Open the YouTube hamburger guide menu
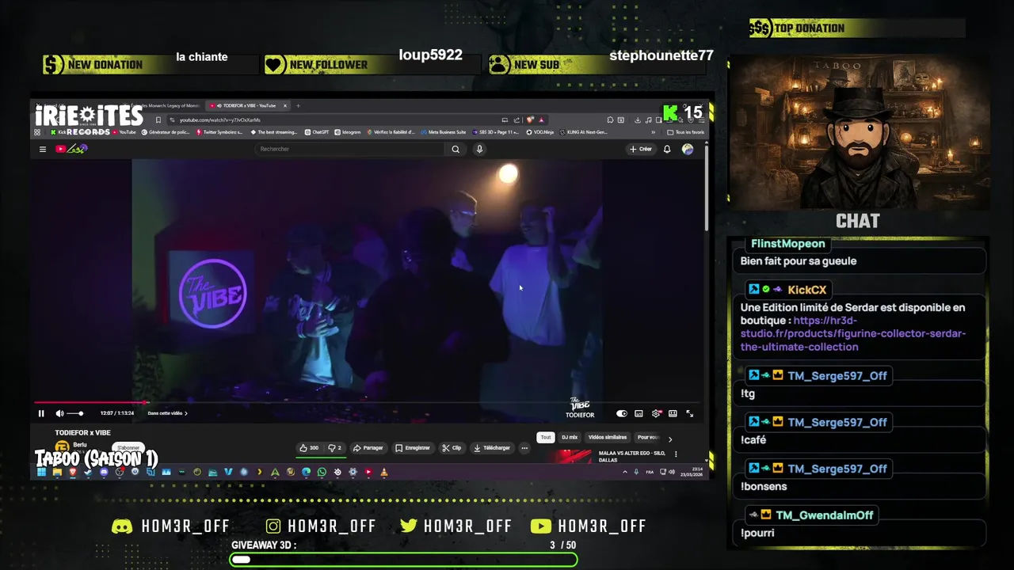Viewport: 1014px width, 570px height. click(x=43, y=149)
